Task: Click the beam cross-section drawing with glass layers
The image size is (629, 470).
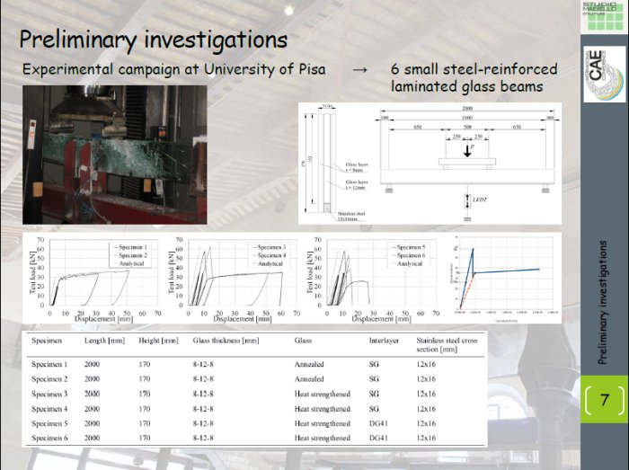Action: coord(332,164)
